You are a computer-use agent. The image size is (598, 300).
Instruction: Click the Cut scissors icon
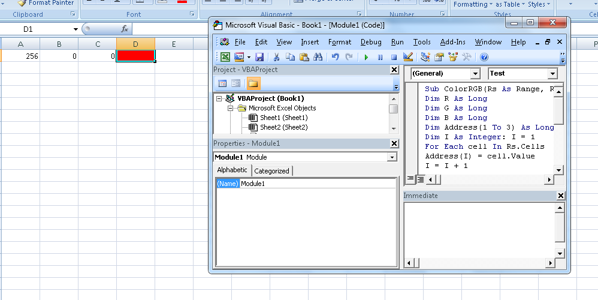(276, 57)
